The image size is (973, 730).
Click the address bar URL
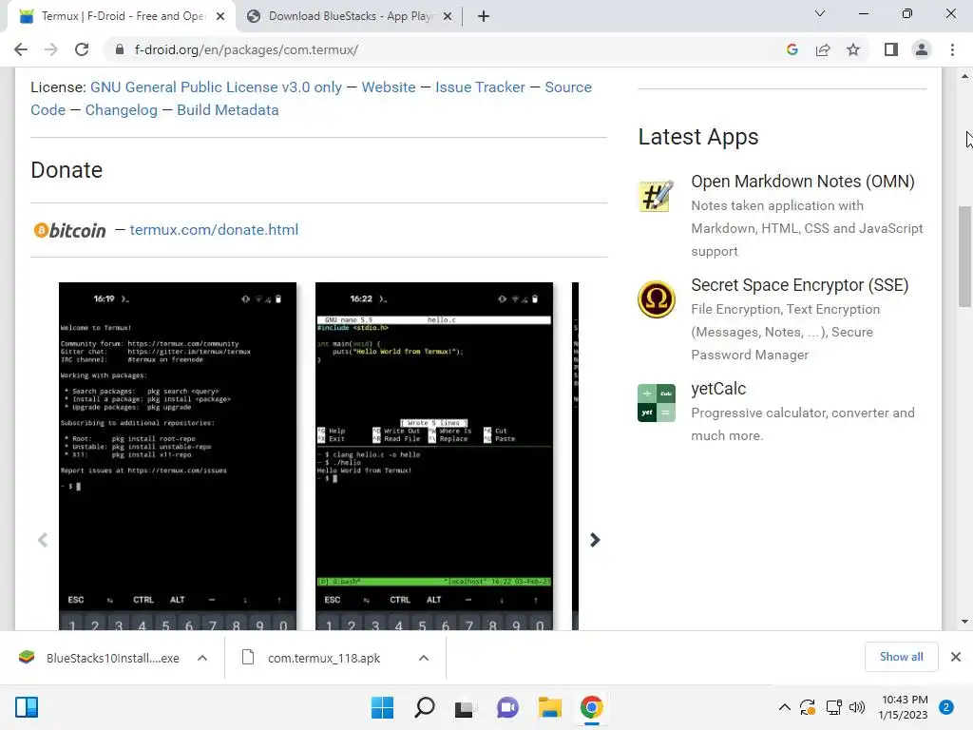tap(246, 49)
